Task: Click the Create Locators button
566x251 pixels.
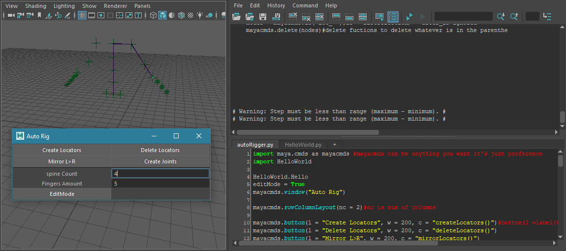Action: tap(62, 150)
